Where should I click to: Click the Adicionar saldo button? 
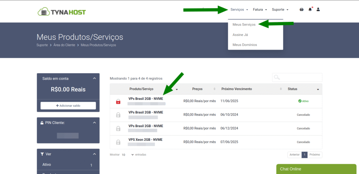(68, 106)
